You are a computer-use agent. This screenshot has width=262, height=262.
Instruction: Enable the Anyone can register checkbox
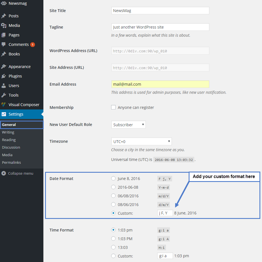click(x=113, y=107)
